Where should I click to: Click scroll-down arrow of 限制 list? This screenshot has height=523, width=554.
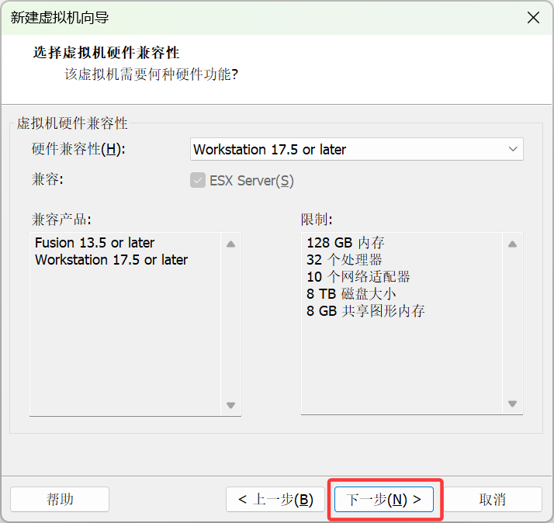pyautogui.click(x=512, y=404)
